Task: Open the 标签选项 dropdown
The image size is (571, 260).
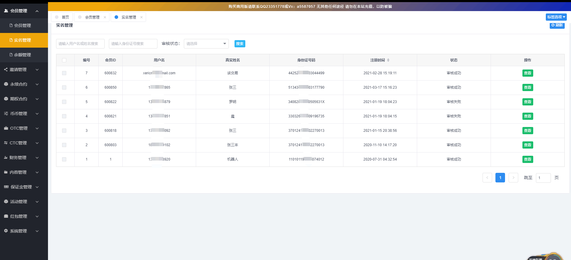Action: pyautogui.click(x=556, y=17)
